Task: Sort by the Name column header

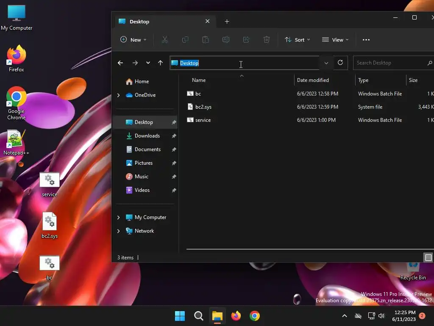Action: coord(239,80)
